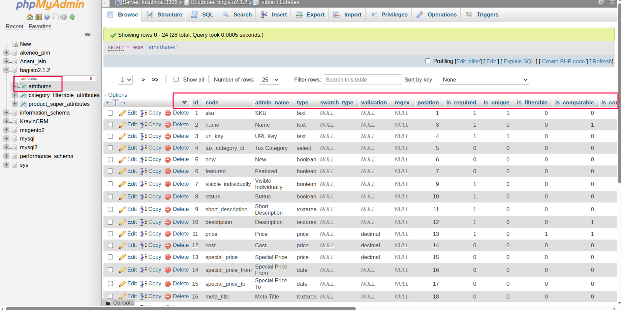Screen dimensions: 622x311
Task: Click the log out door icon
Action: point(38,17)
